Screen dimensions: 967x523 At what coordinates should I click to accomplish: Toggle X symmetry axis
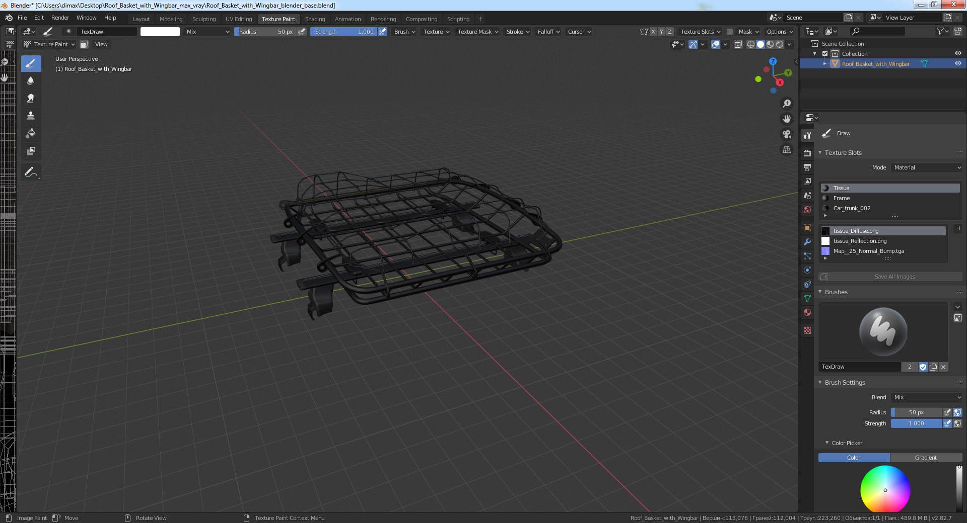pyautogui.click(x=653, y=31)
